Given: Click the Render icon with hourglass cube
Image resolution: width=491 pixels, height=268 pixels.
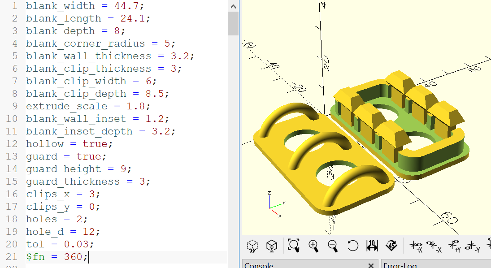Looking at the screenshot, I should click(x=271, y=246).
